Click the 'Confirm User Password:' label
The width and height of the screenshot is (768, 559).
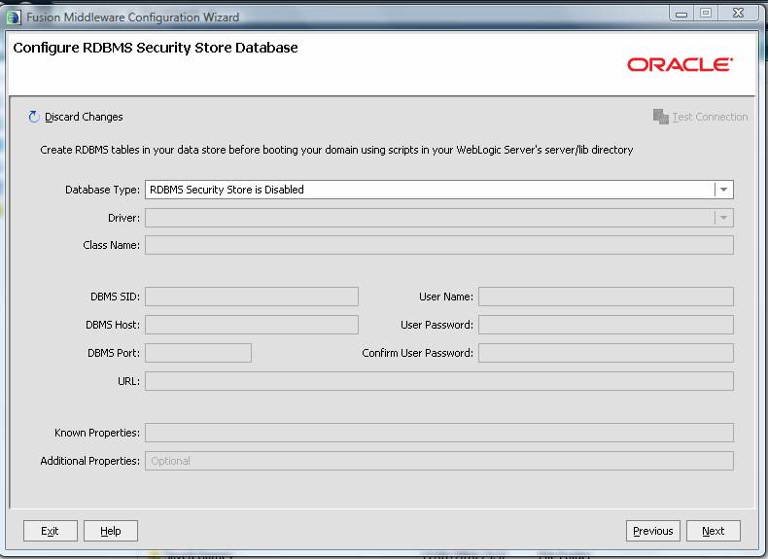418,353
